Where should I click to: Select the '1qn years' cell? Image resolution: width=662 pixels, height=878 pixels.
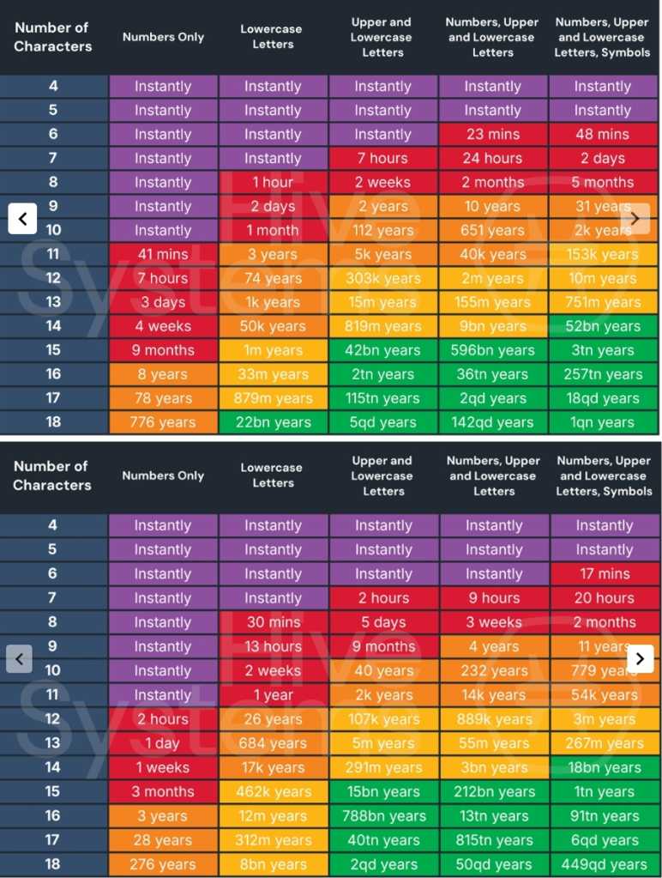[604, 422]
